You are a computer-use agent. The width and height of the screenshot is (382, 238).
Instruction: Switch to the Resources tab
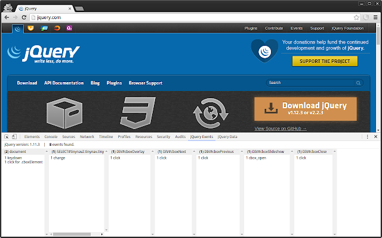(143, 137)
